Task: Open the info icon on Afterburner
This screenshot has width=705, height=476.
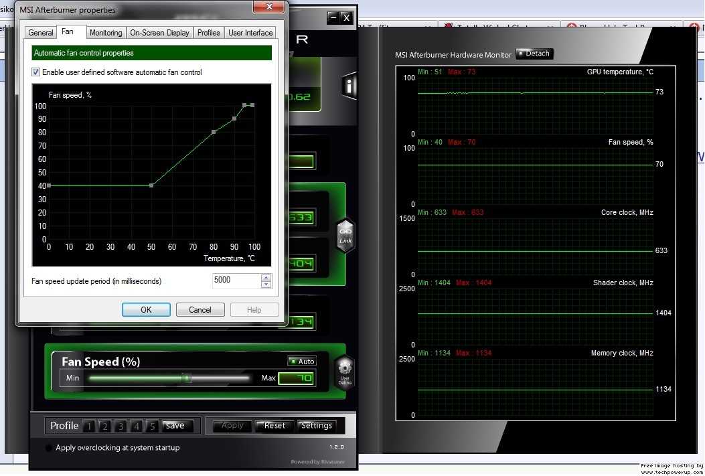Action: pyautogui.click(x=349, y=85)
